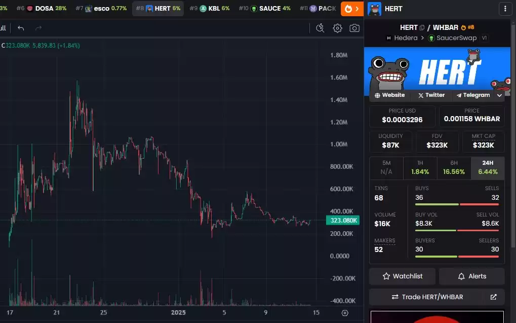Click the BUYS 36 count

(419, 198)
